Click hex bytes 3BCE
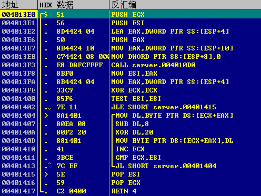This screenshot has height=196, width=261. click(65, 158)
